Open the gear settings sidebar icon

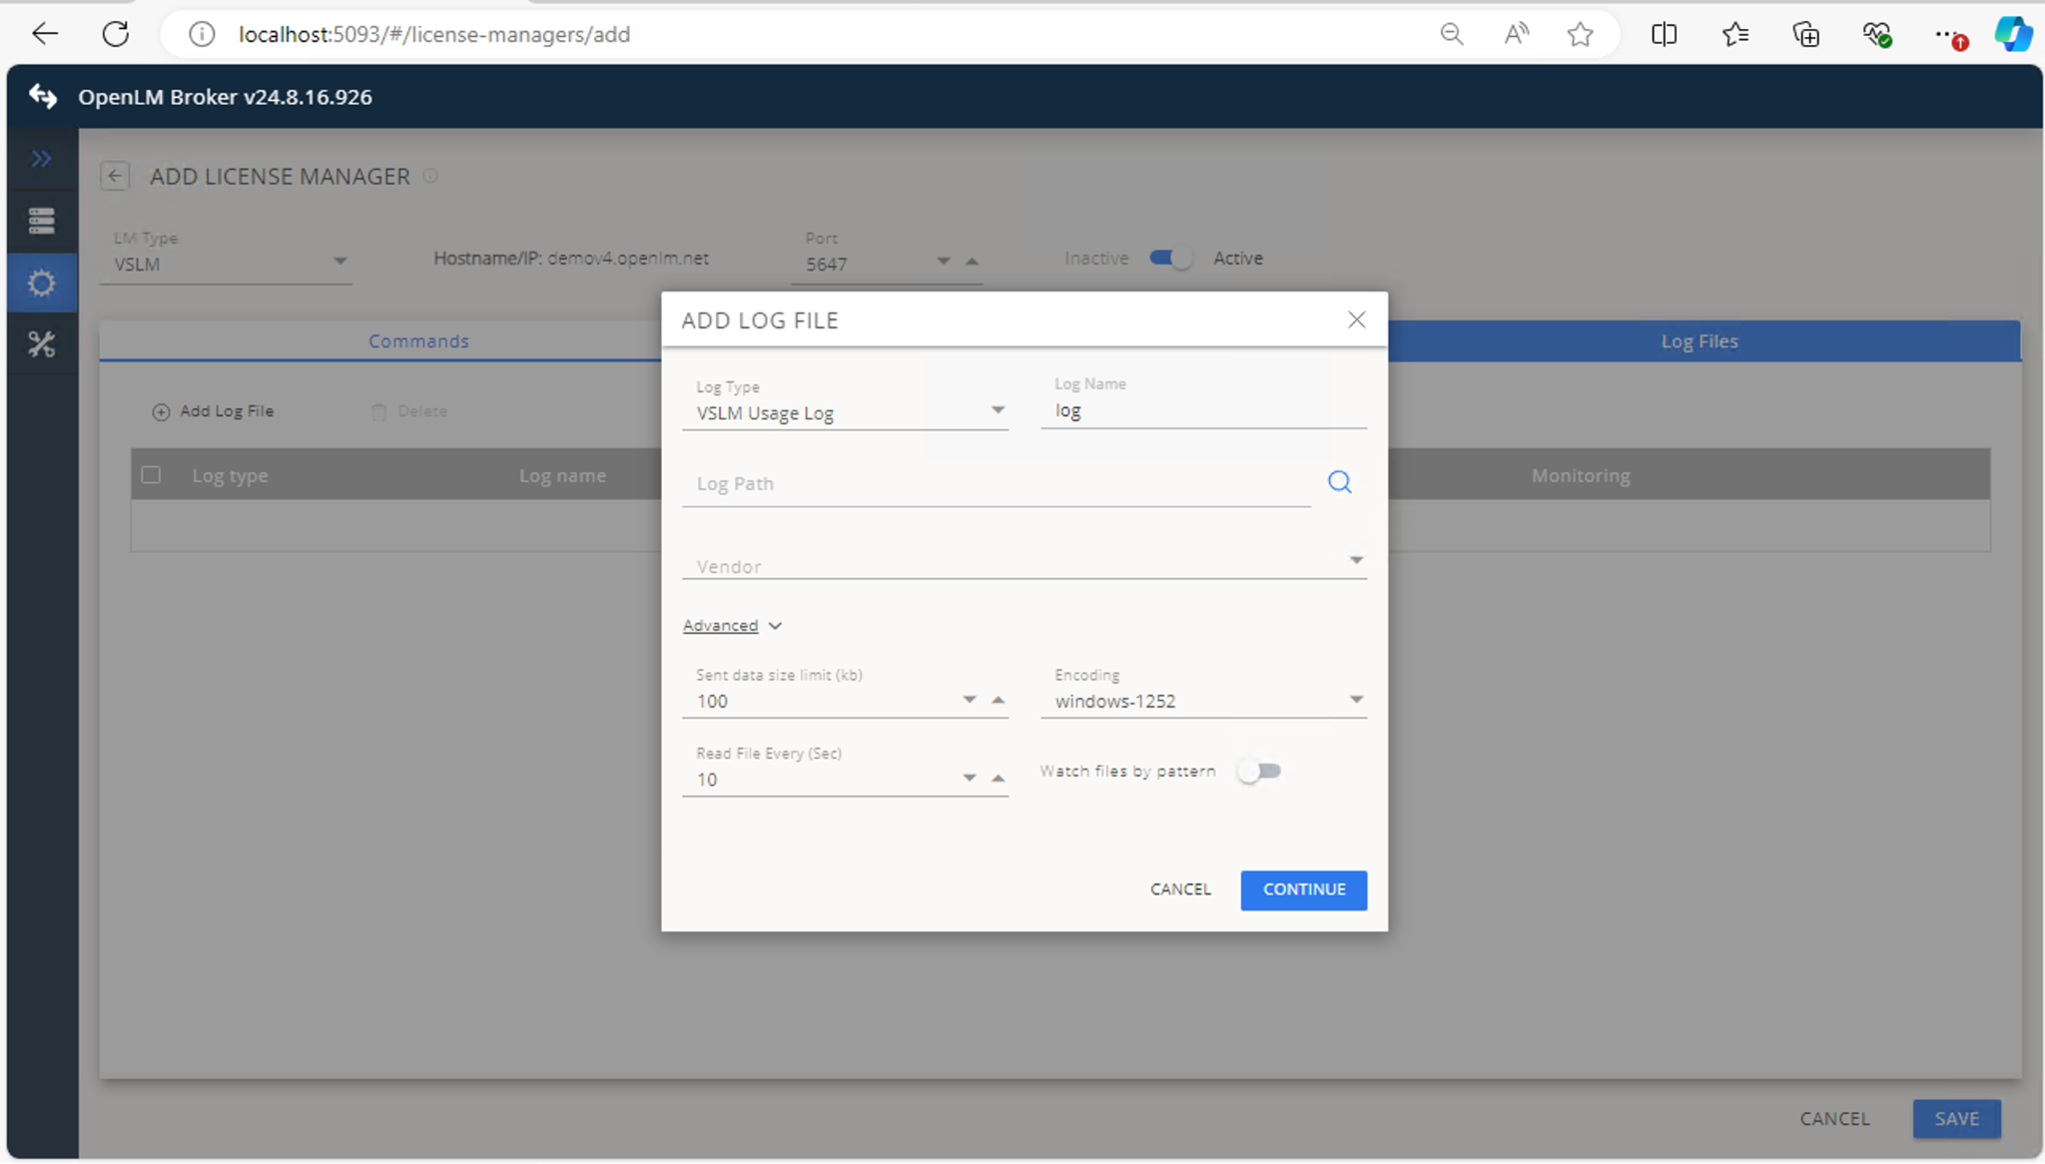click(41, 284)
